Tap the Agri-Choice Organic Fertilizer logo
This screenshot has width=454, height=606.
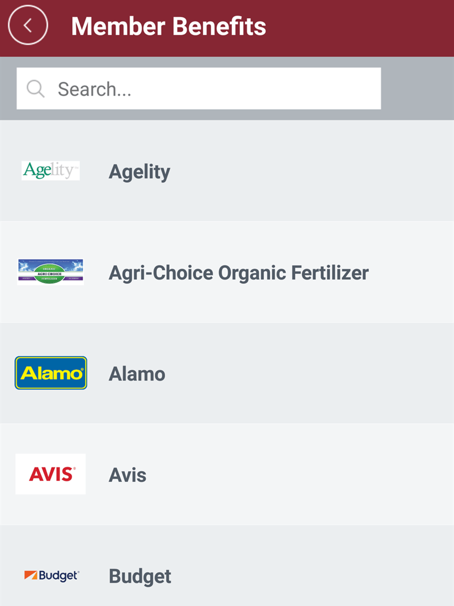(50, 272)
